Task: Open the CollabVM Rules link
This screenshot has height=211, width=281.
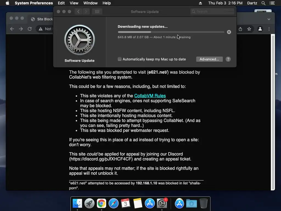Action: [x=150, y=96]
